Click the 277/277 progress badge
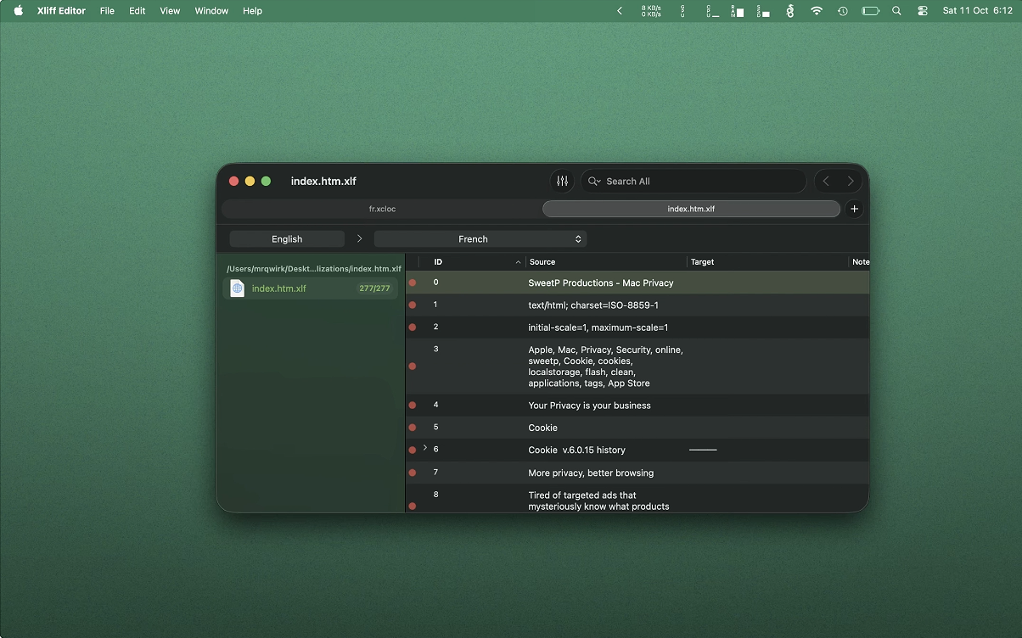Viewport: 1022px width, 638px height. (x=374, y=288)
